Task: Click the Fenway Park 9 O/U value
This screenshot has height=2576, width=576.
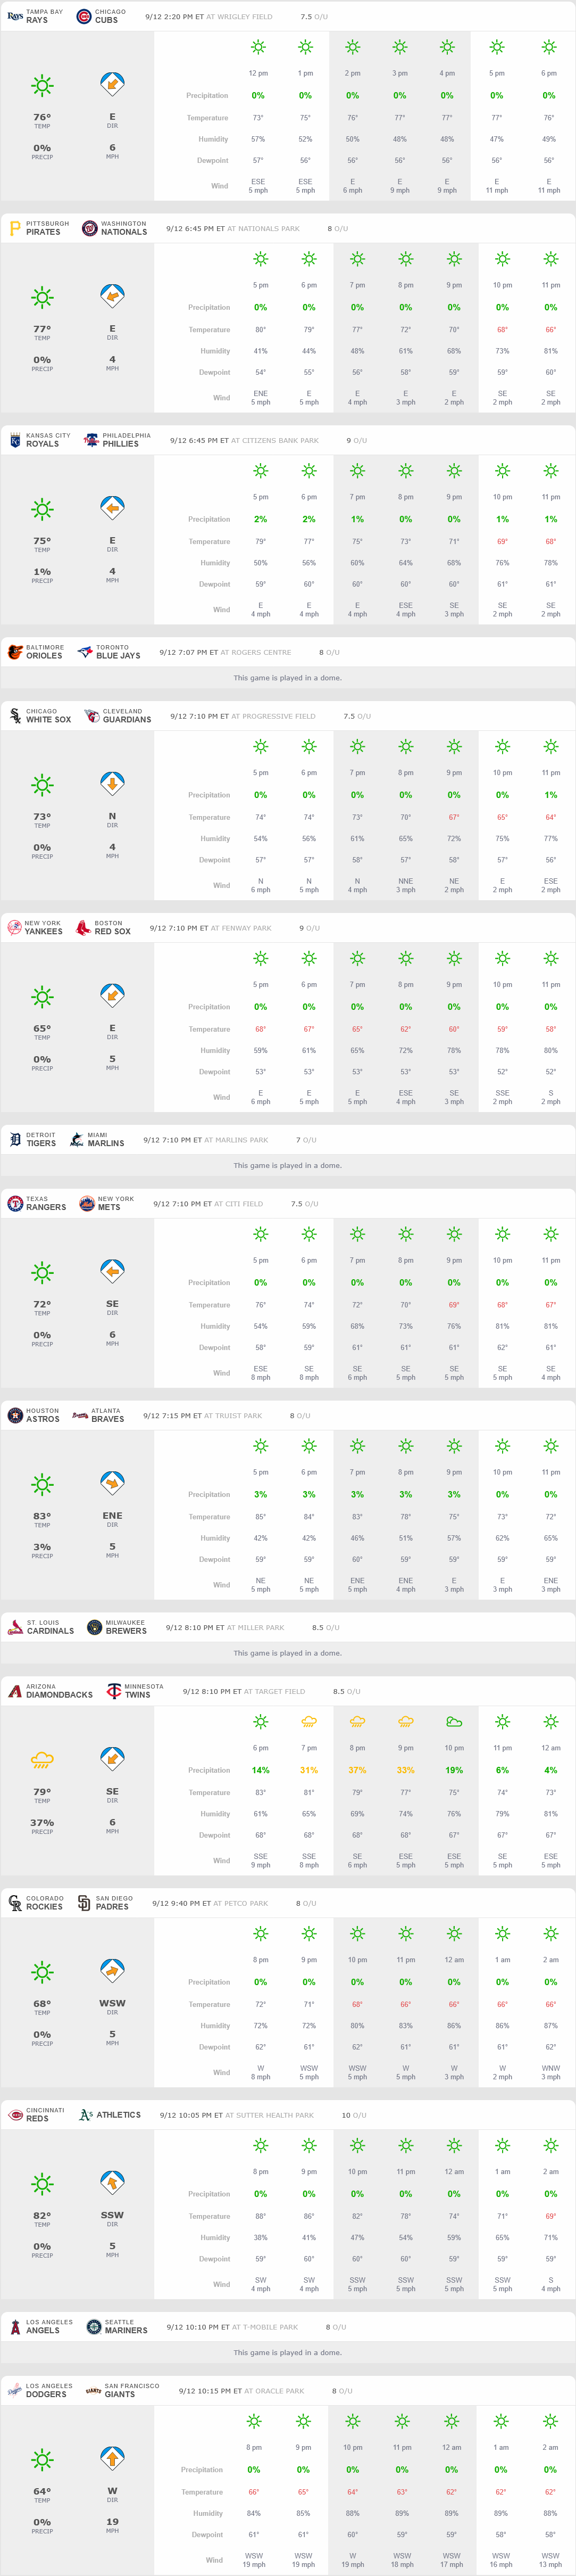Action: (310, 929)
